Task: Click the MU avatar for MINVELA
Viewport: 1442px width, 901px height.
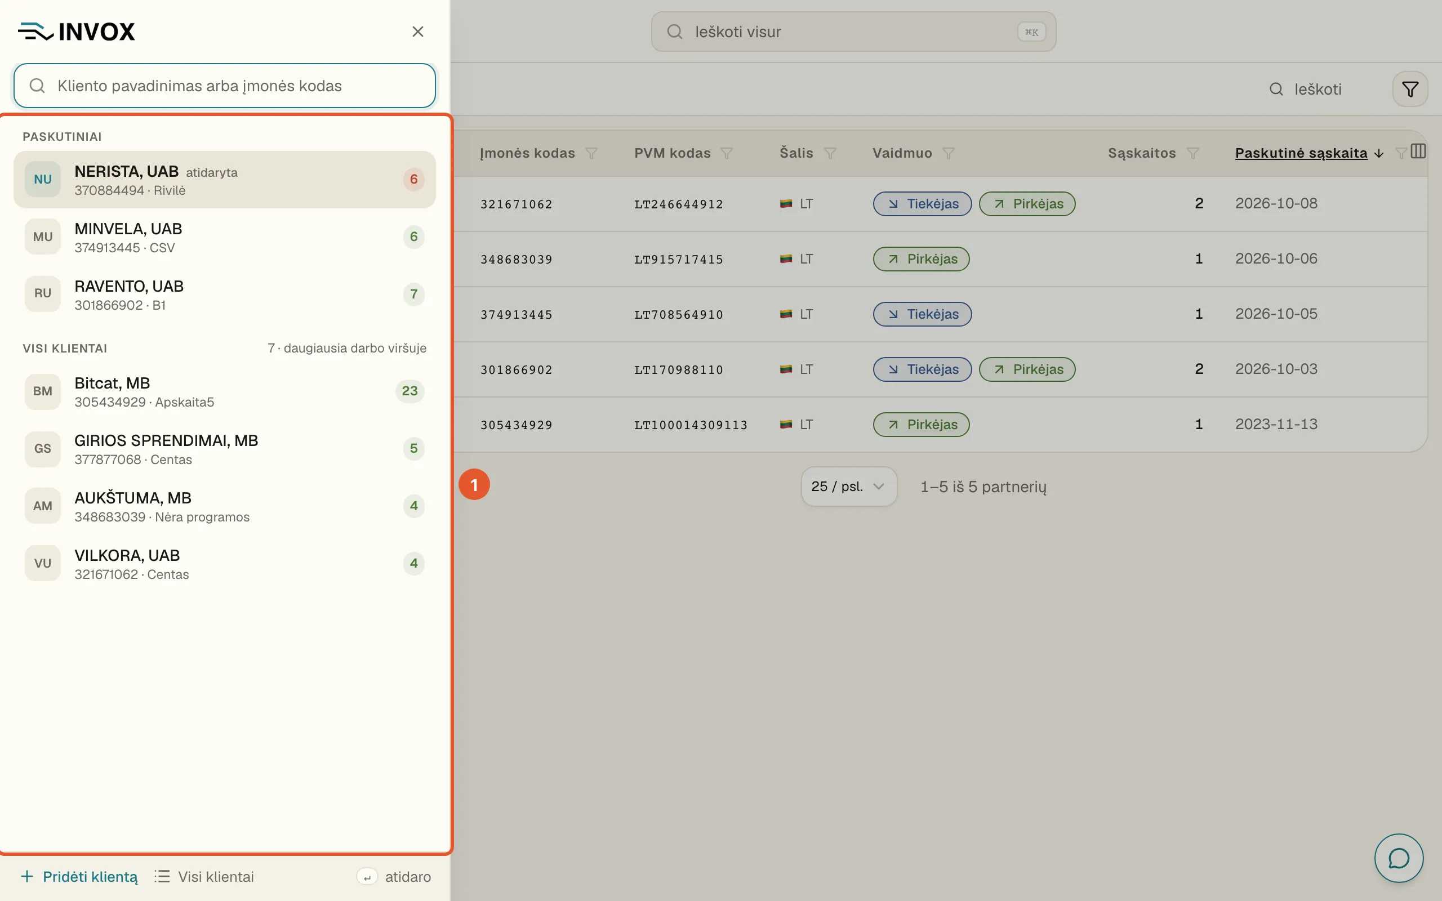Action: (x=42, y=237)
